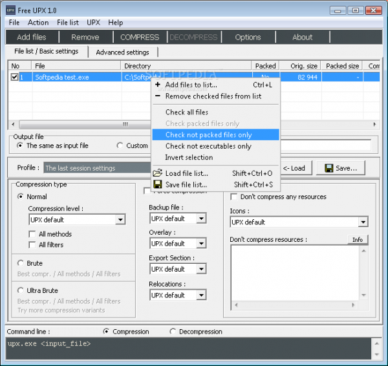Click the floppy disk icon on Save button

click(x=329, y=168)
